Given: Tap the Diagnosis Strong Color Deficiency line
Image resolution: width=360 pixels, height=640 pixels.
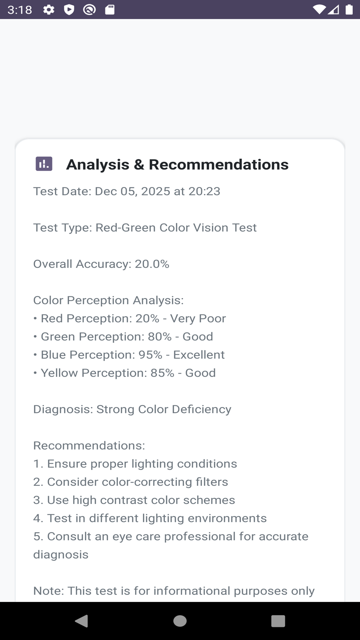Looking at the screenshot, I should [132, 409].
